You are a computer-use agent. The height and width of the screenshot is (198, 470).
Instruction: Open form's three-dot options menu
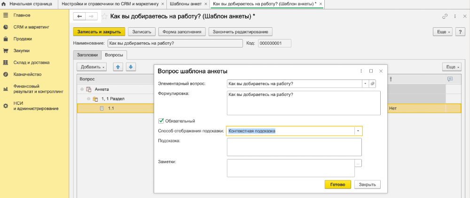455,16
